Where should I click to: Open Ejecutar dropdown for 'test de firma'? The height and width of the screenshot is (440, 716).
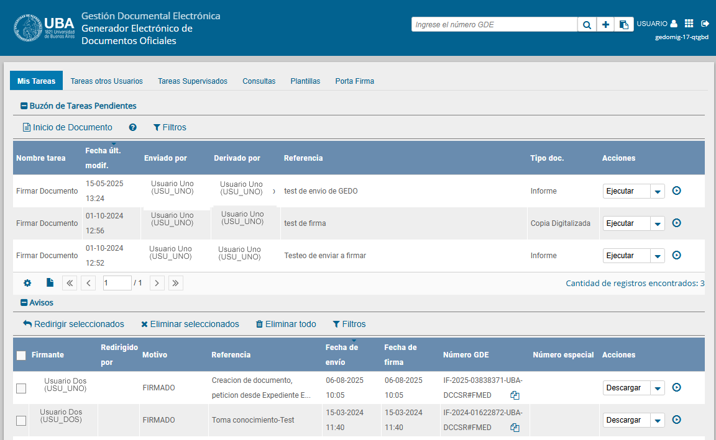point(658,223)
